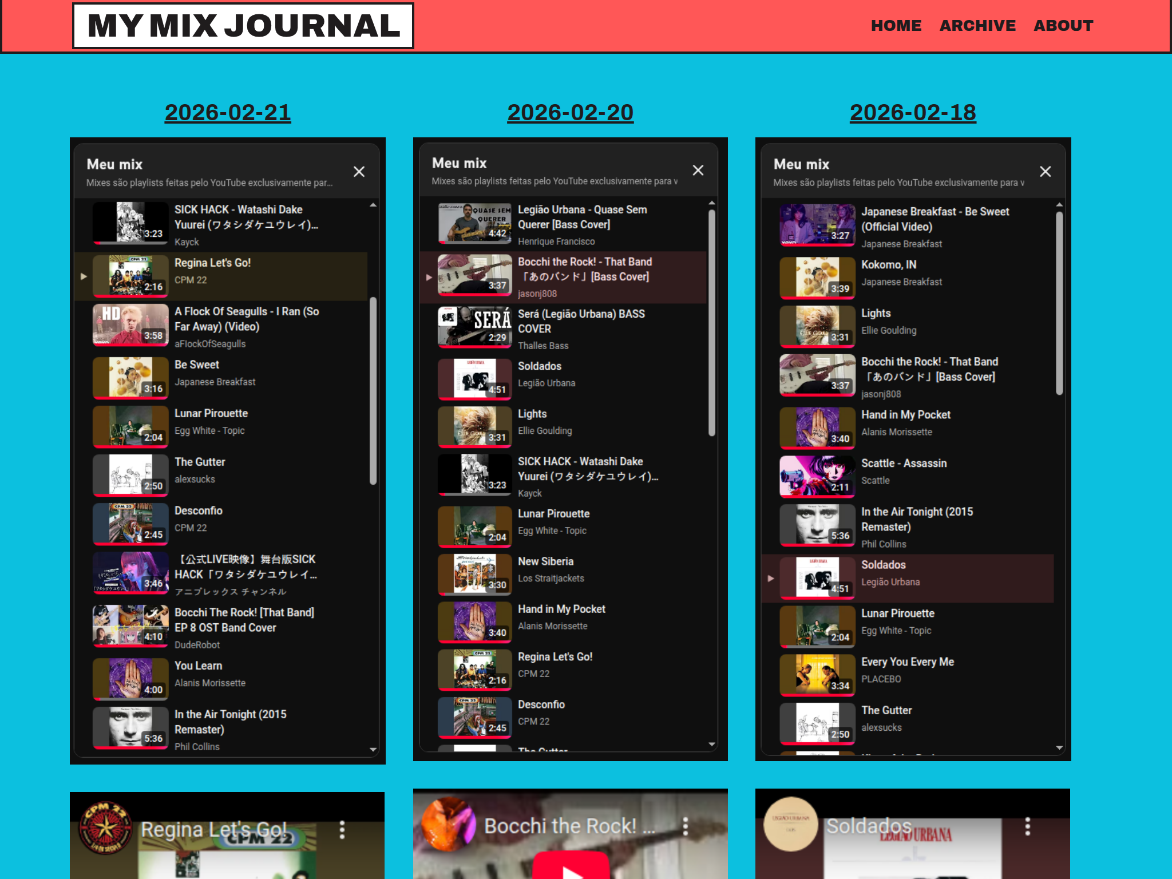Open the three-dot menu on the Soldados player
Image resolution: width=1172 pixels, height=879 pixels.
1028,827
